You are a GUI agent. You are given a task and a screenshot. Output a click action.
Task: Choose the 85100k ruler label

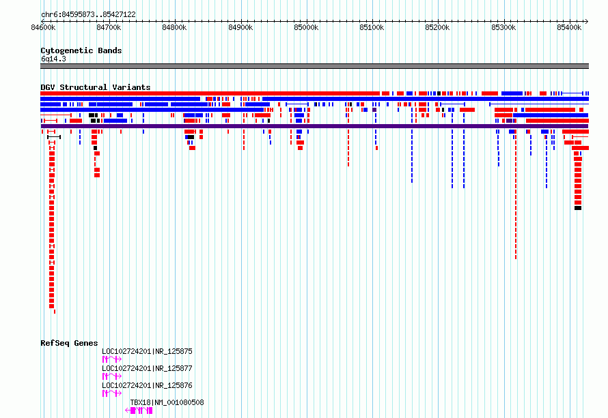(x=372, y=27)
